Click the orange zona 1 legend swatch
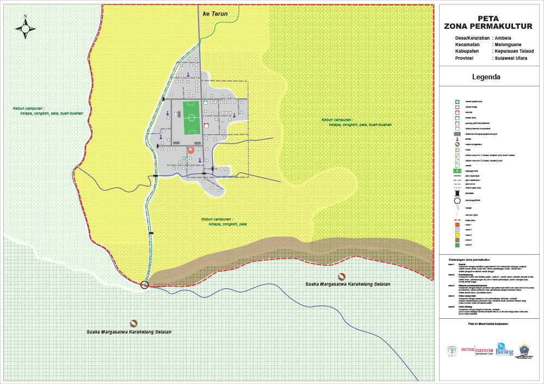Image resolution: width=544 pixels, height=384 pixels. click(458, 224)
